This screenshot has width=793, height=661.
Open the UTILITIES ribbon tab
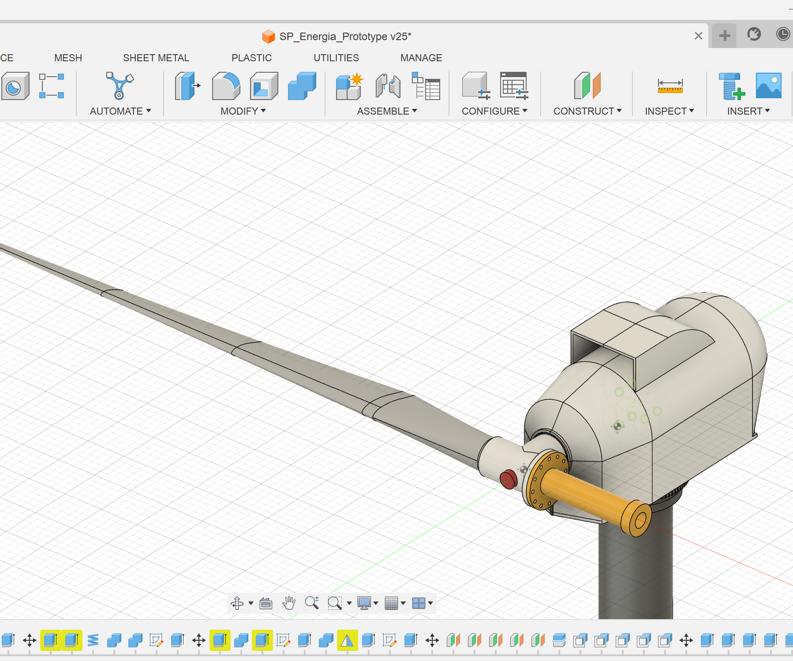pos(336,58)
